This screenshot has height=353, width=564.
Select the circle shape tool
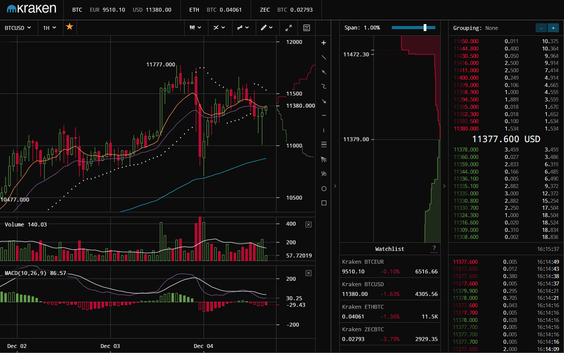point(324,188)
